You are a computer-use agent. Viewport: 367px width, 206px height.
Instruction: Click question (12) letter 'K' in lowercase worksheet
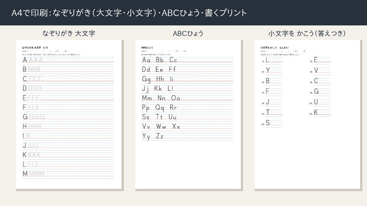[x=316, y=112]
